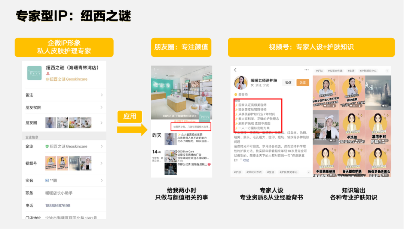
Task: Open the chevron in the 实名 row
Action: coord(102,180)
